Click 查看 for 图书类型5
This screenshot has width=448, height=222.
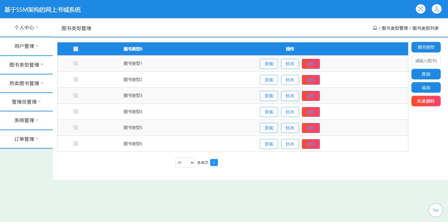[269, 128]
